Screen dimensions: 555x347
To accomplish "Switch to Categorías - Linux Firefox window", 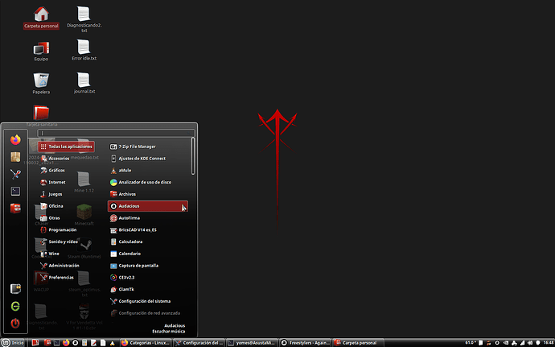I will 146,343.
